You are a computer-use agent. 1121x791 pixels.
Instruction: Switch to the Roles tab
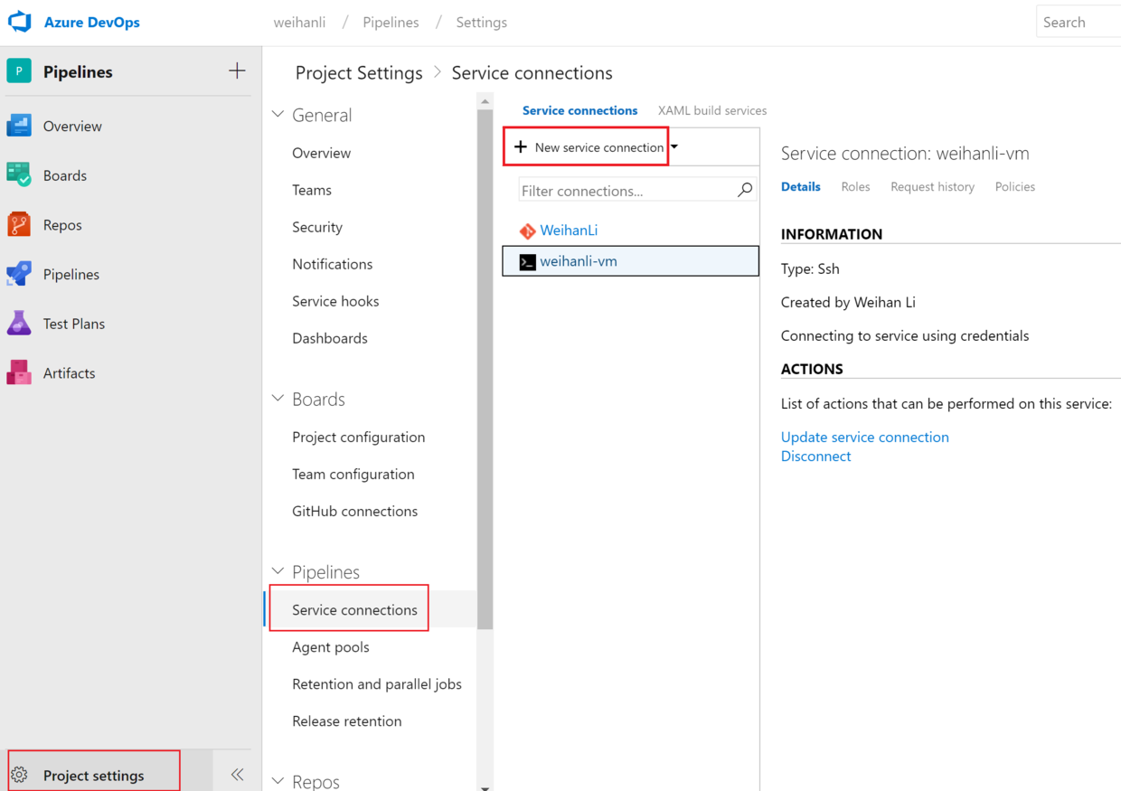(x=855, y=186)
